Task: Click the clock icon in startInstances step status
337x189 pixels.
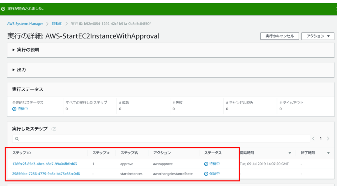Action: 206,174
